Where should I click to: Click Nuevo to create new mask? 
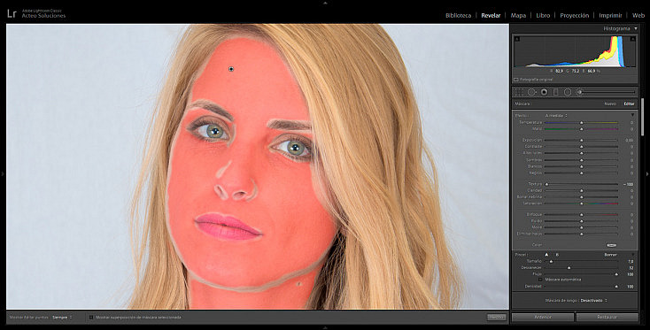coord(610,104)
